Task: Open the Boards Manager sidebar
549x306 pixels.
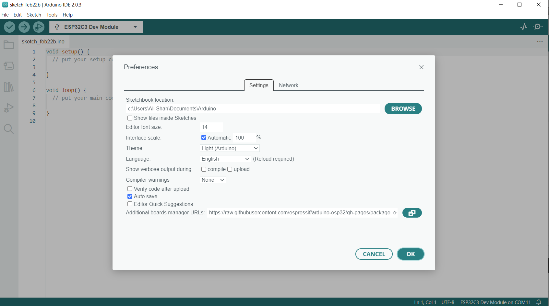Action: point(9,66)
